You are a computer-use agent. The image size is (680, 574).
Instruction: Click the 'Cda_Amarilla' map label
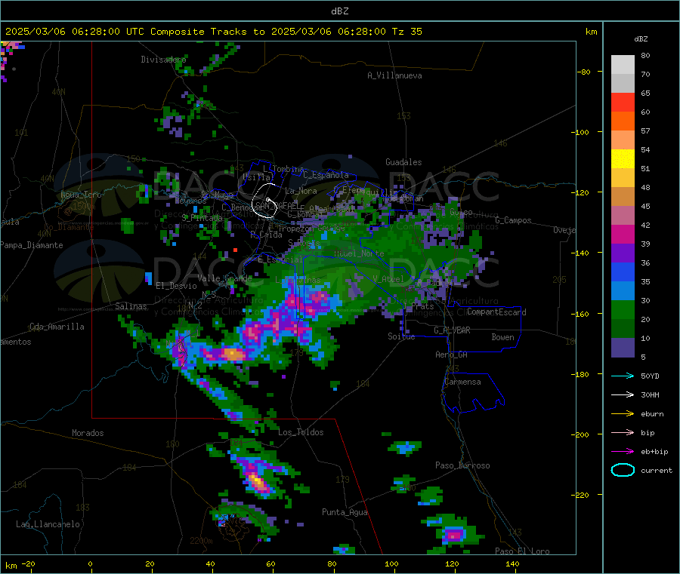(57, 327)
